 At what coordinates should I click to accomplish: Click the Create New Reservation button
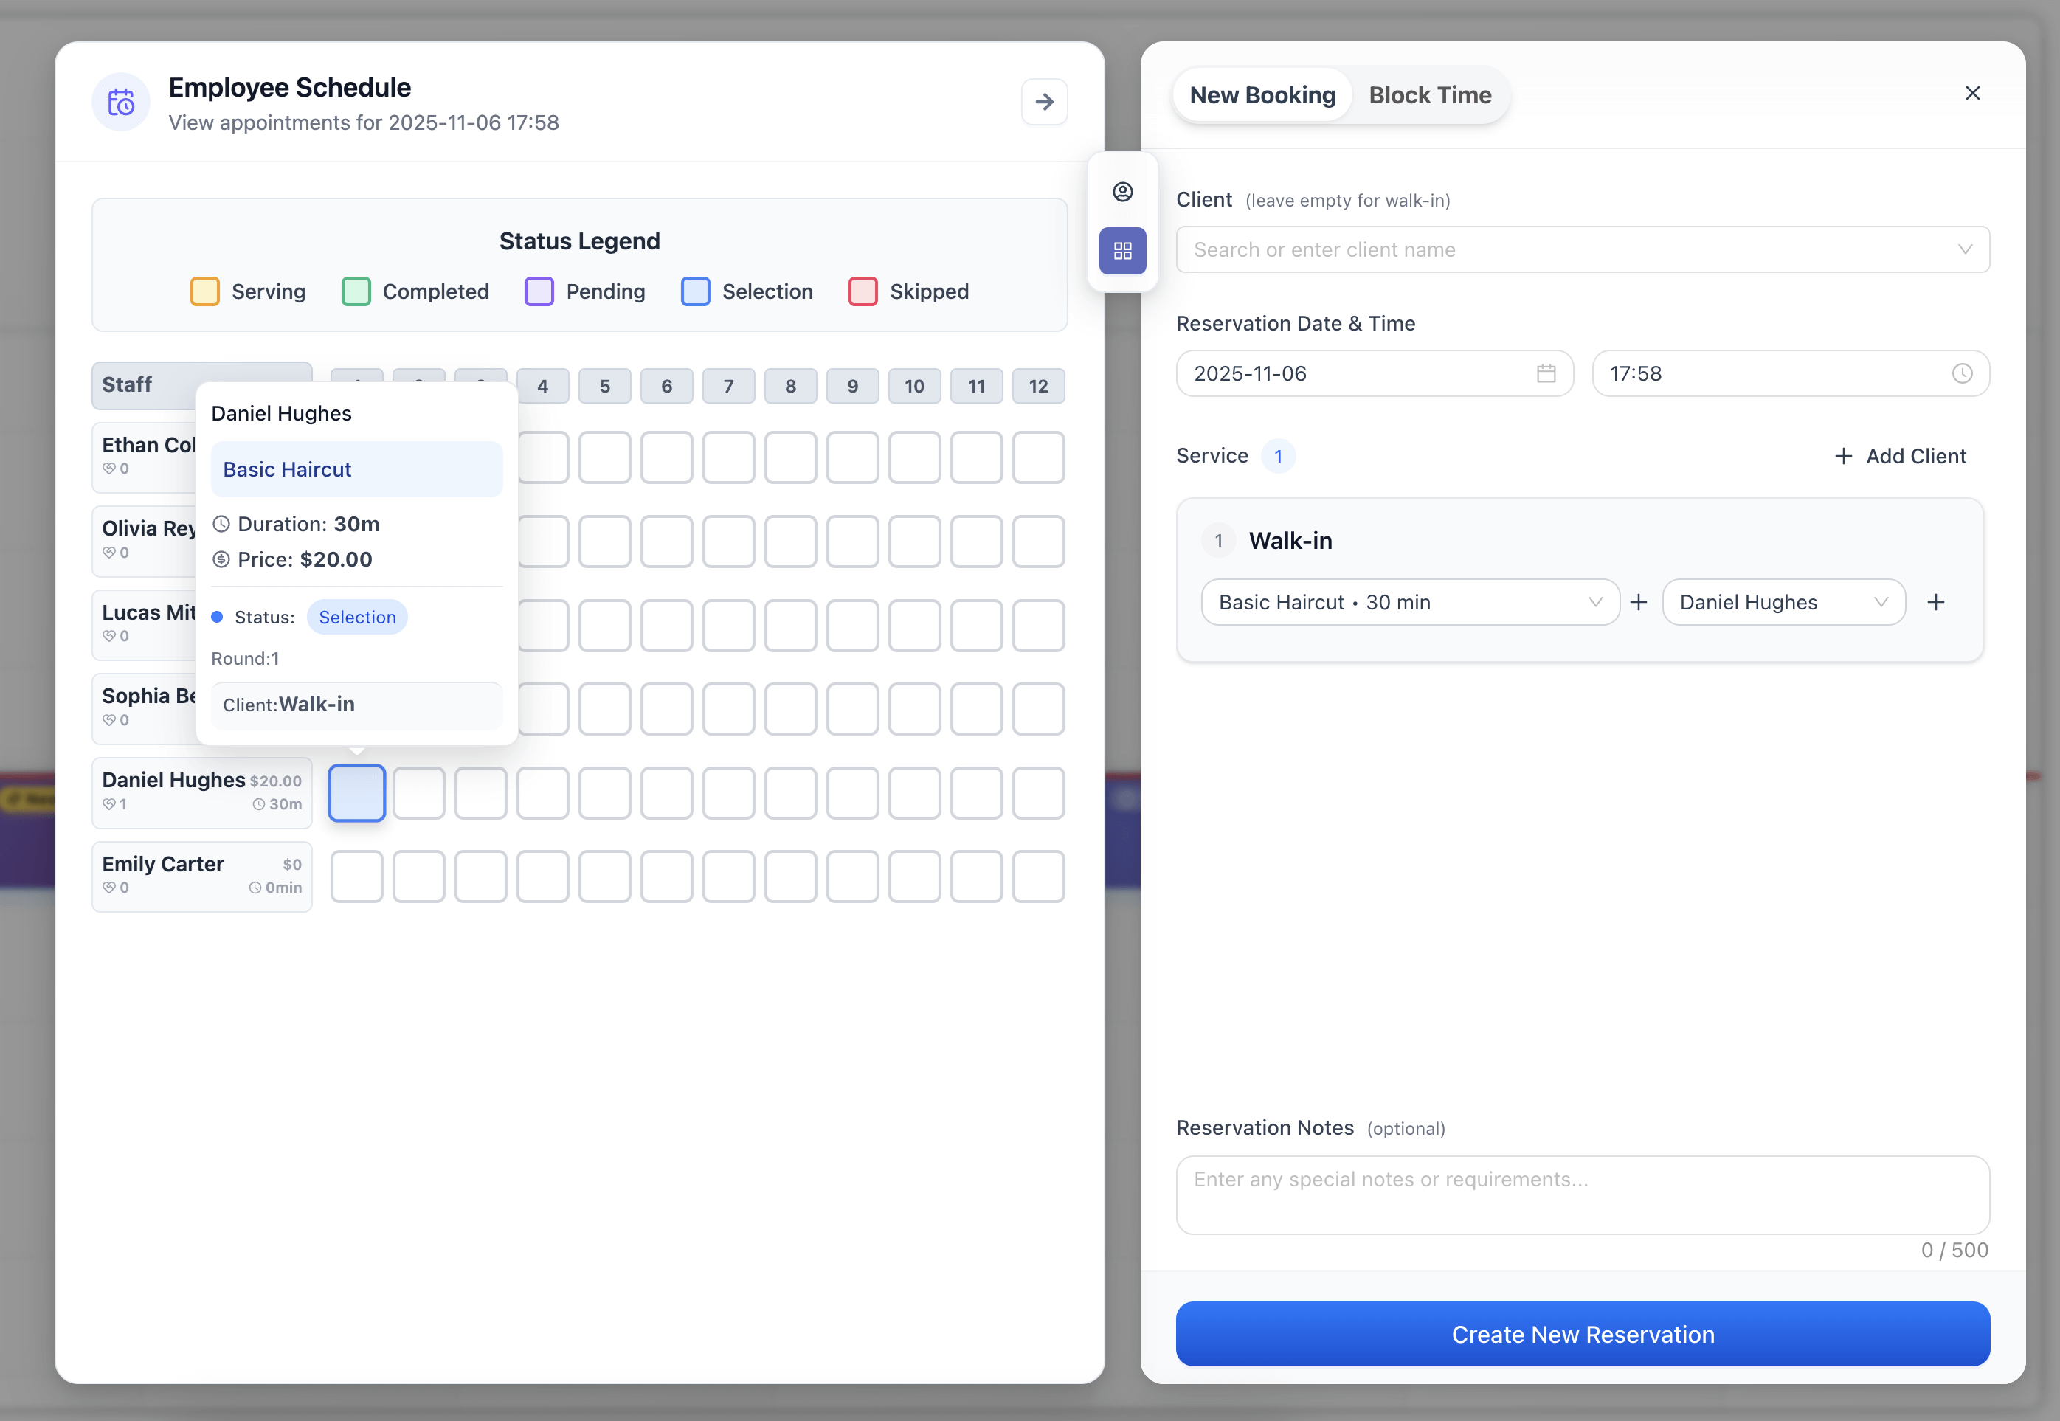click(1582, 1334)
